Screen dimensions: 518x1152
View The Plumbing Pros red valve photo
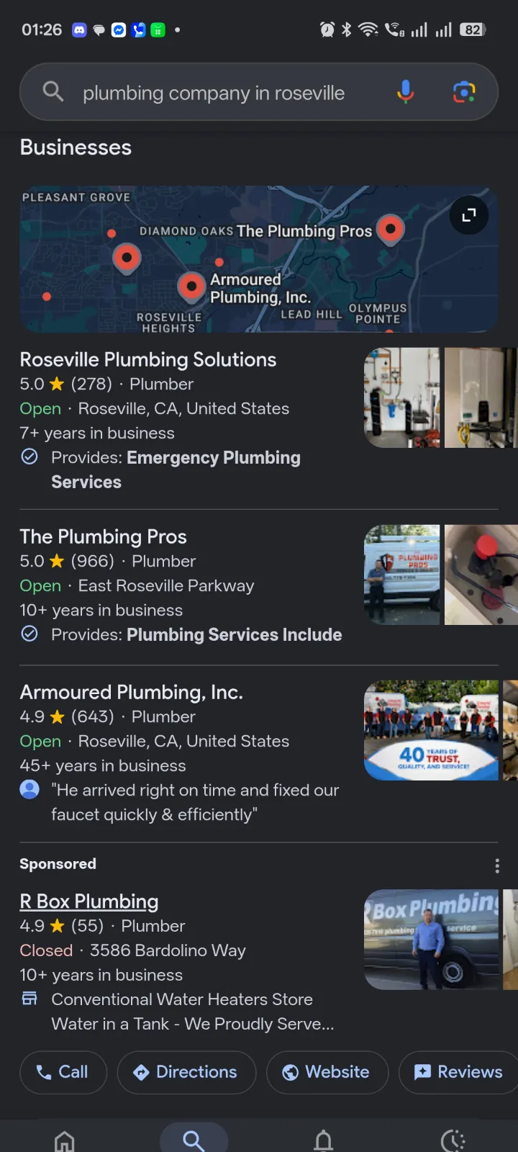coord(481,575)
